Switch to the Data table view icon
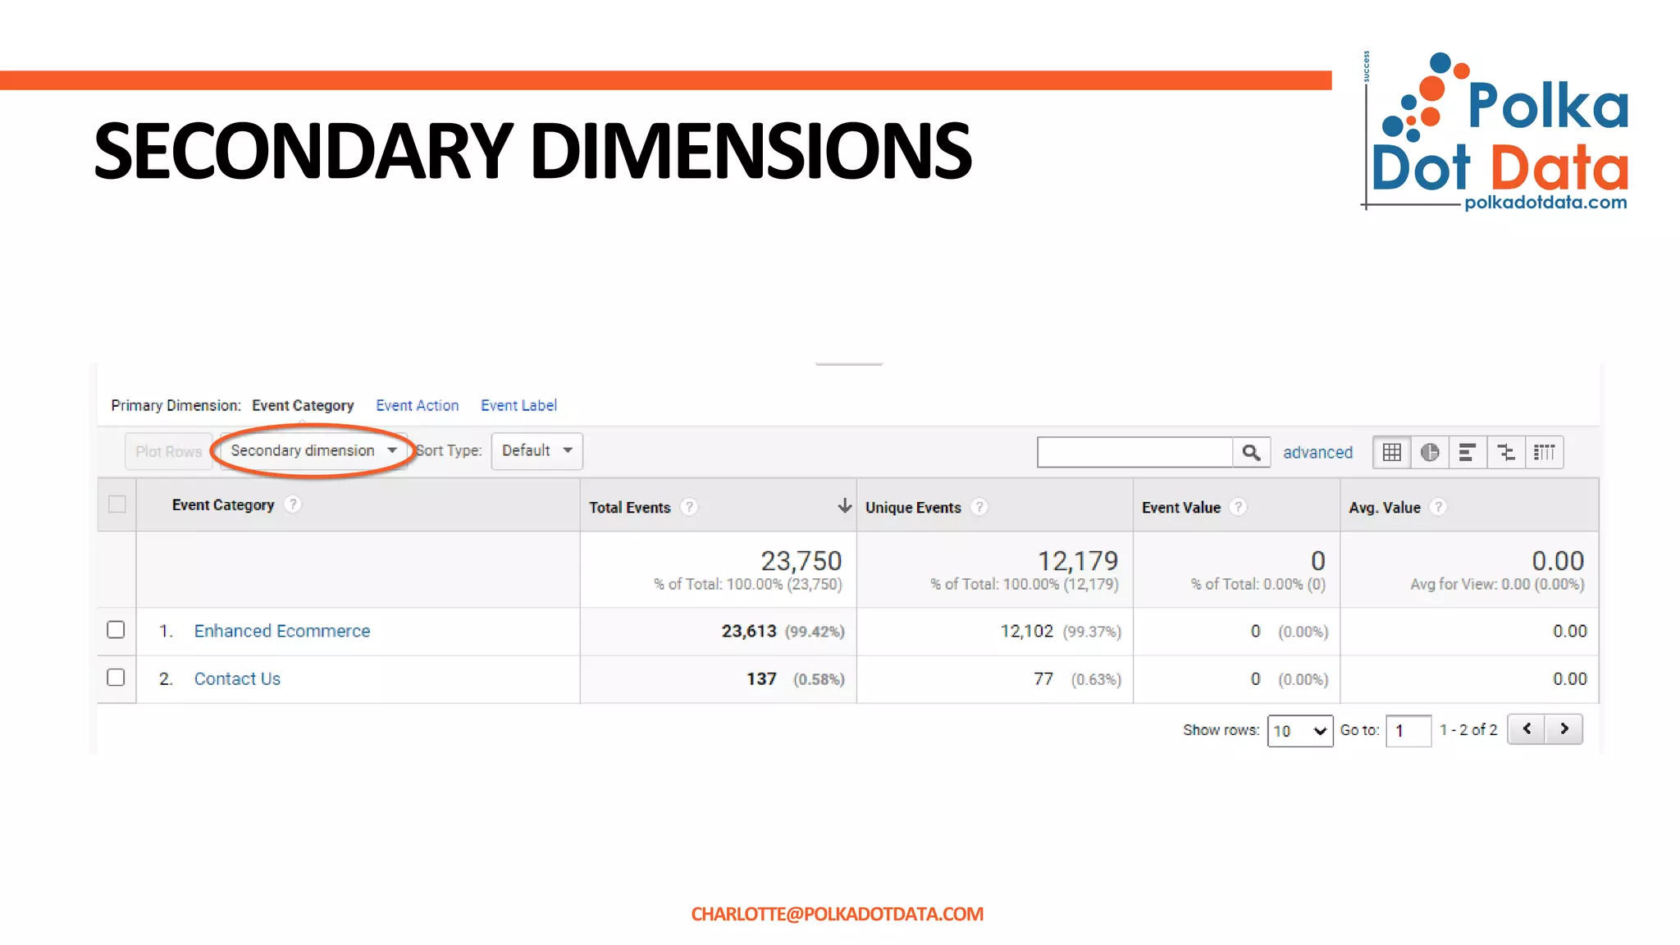This screenshot has height=945, width=1680. [x=1392, y=452]
